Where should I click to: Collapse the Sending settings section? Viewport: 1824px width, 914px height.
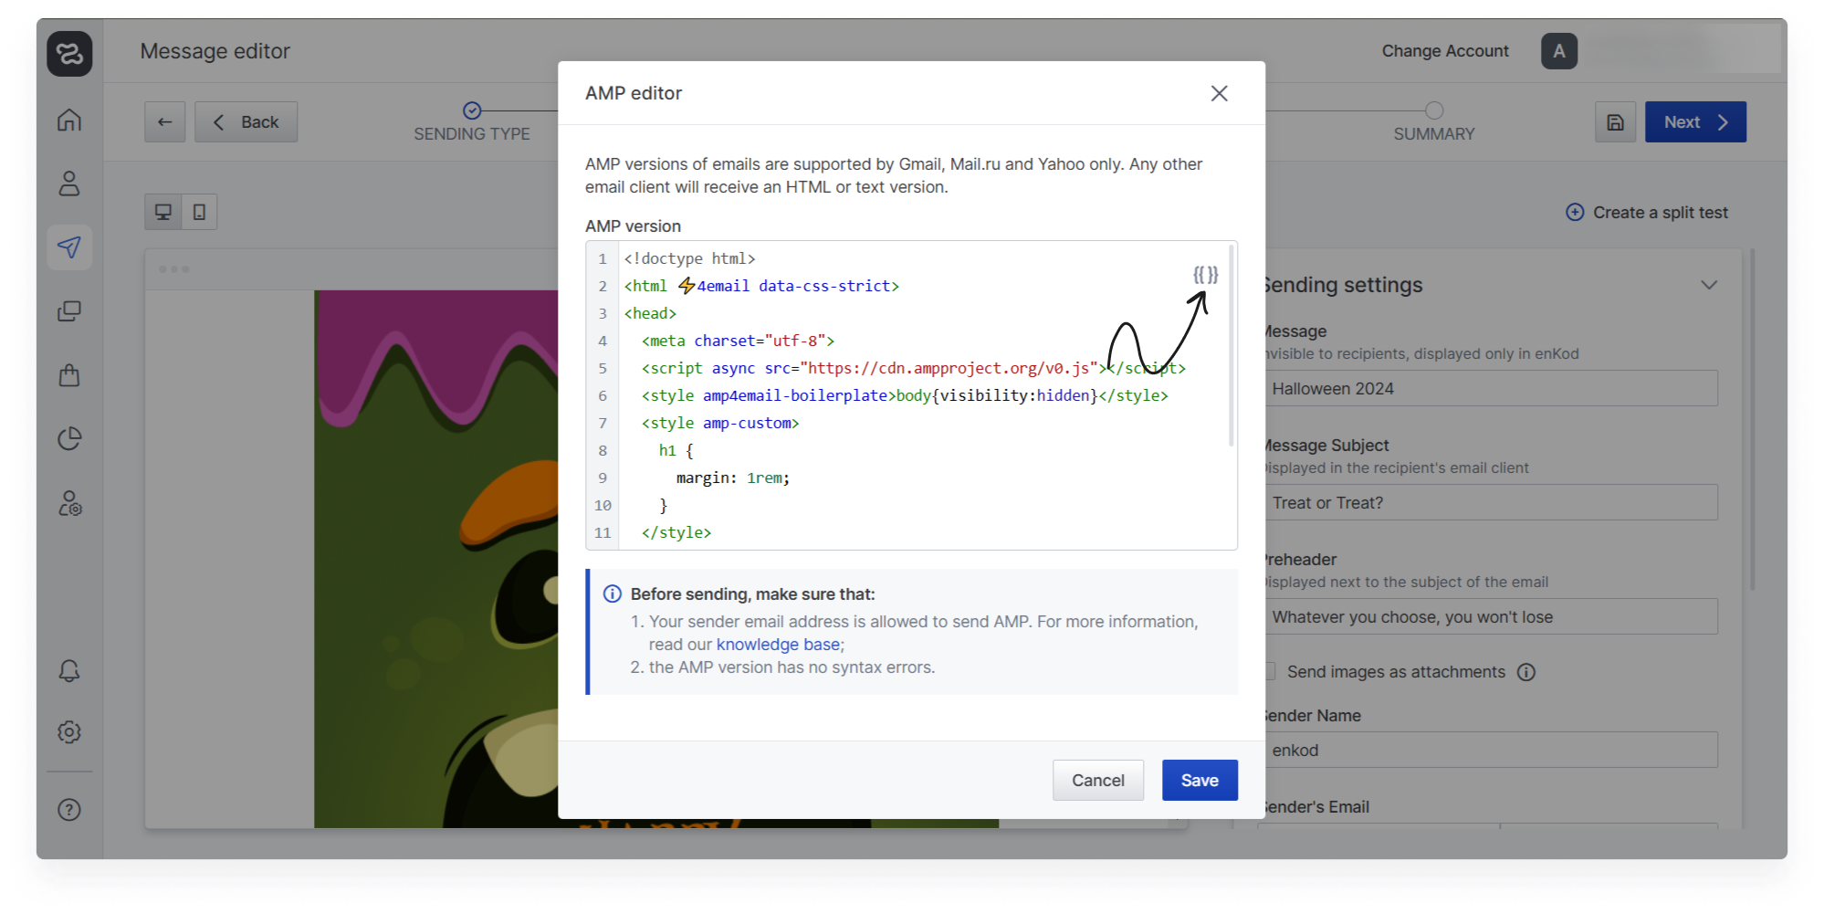click(x=1709, y=285)
